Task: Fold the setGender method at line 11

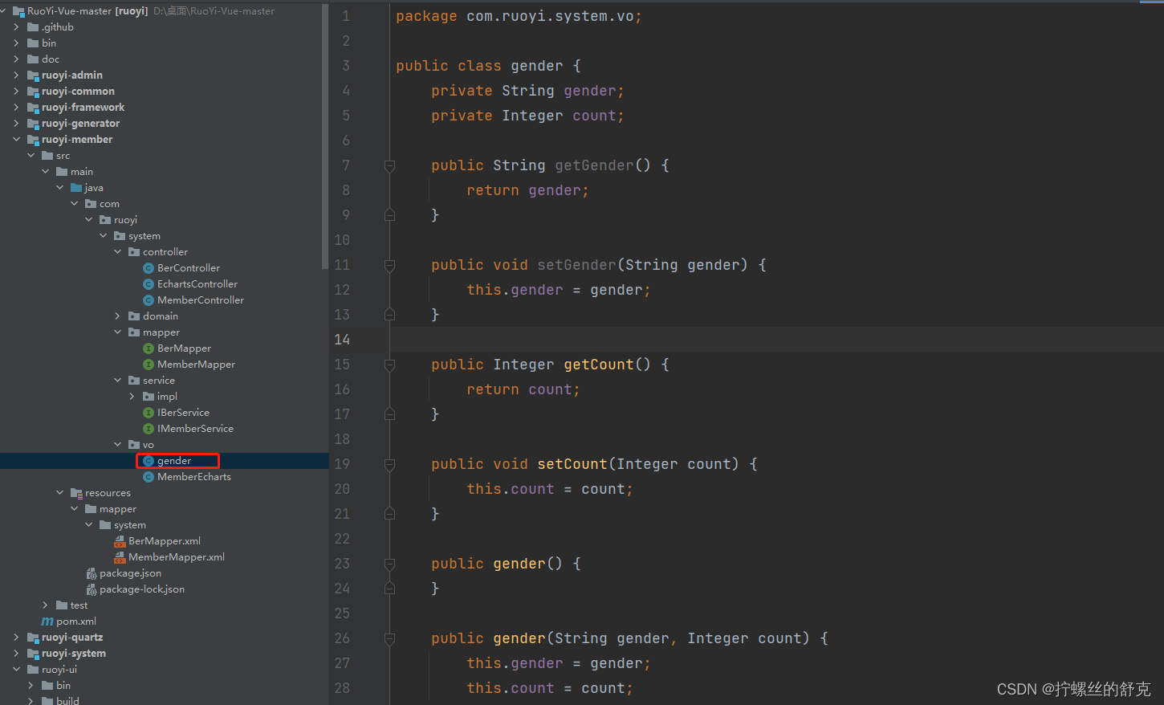Action: (389, 266)
